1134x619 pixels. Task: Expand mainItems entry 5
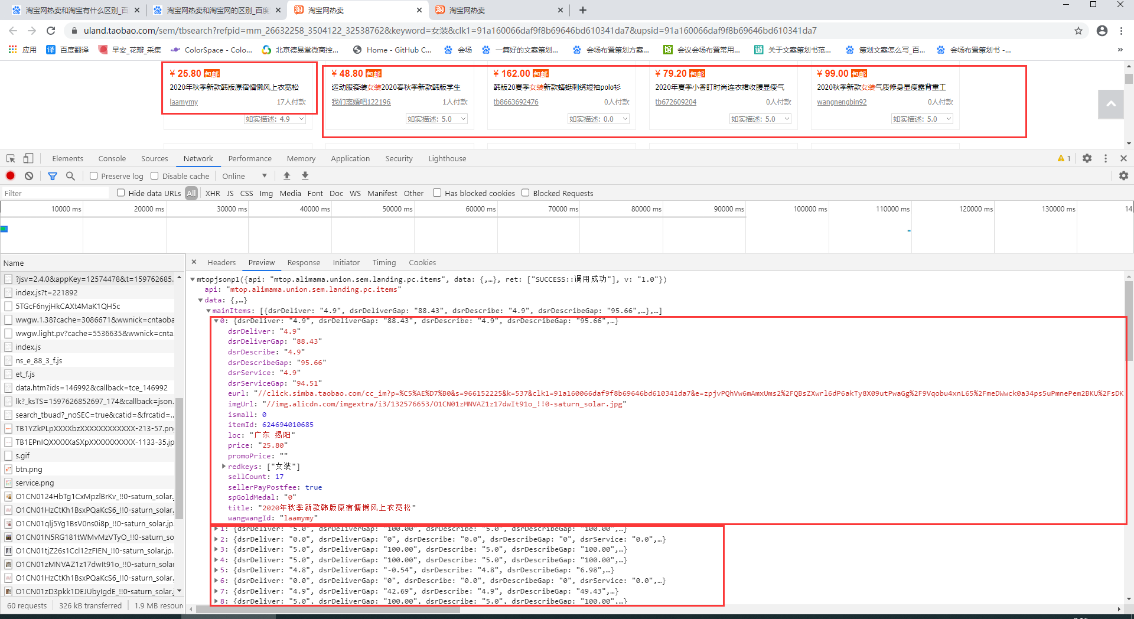pyautogui.click(x=216, y=570)
